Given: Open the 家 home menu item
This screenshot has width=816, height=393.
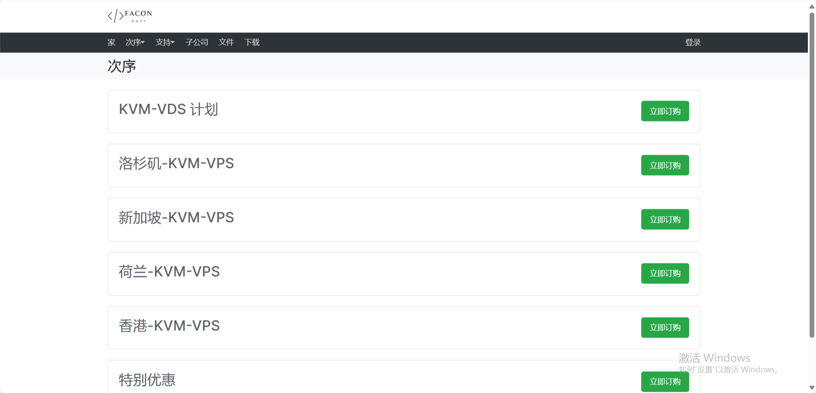Looking at the screenshot, I should pos(112,42).
